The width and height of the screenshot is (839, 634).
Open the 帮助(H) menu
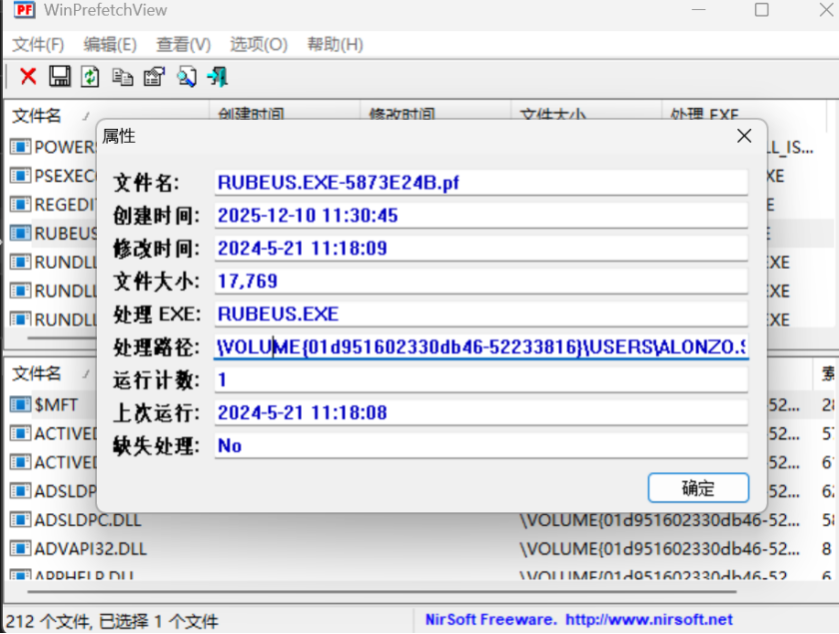(x=335, y=45)
